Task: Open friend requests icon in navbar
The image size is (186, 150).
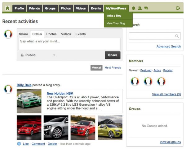Action: [140, 8]
